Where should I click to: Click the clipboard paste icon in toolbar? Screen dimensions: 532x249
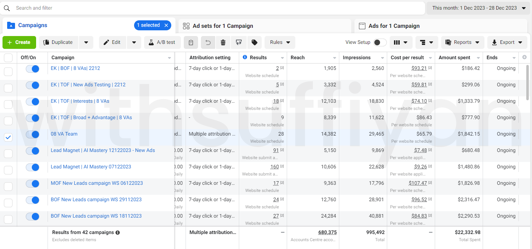191,42
